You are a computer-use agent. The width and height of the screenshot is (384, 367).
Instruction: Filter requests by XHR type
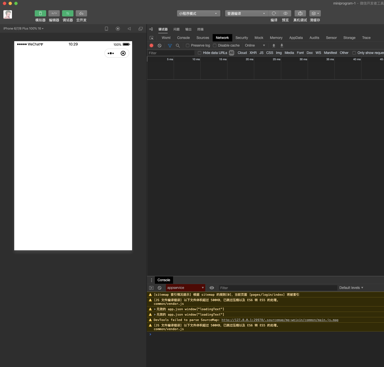coord(253,53)
